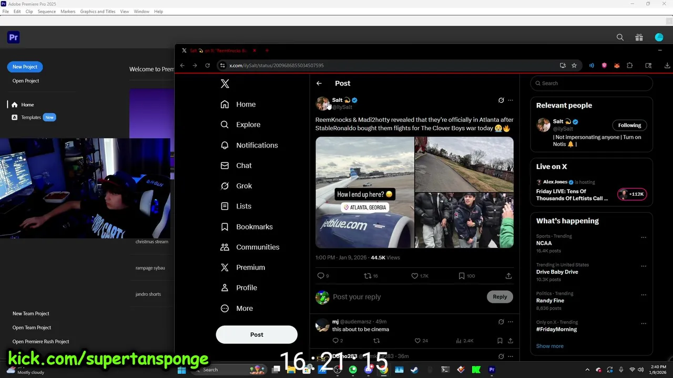Click the Steam icon in the taskbar
Screen dimensions: 673x378
tap(414, 370)
